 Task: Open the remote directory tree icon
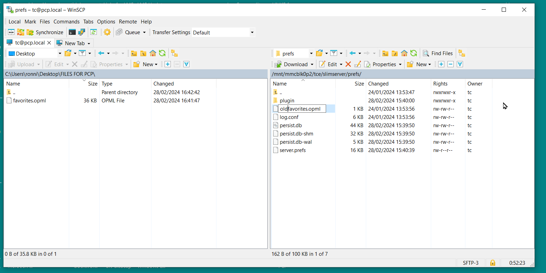click(x=462, y=53)
